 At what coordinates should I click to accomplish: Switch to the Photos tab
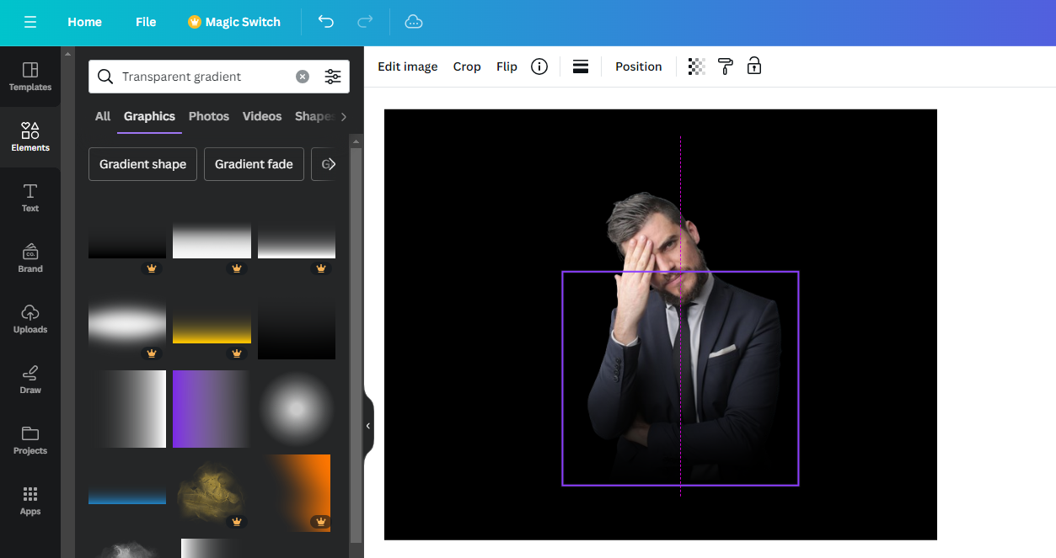[209, 116]
